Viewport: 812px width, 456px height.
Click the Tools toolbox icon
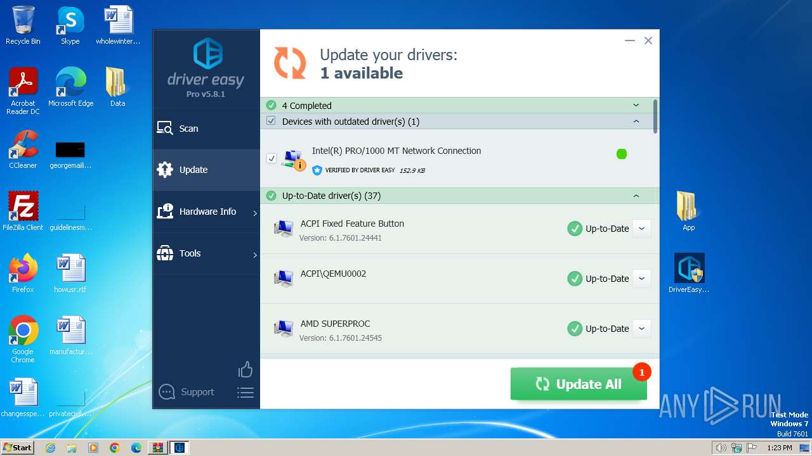point(165,253)
